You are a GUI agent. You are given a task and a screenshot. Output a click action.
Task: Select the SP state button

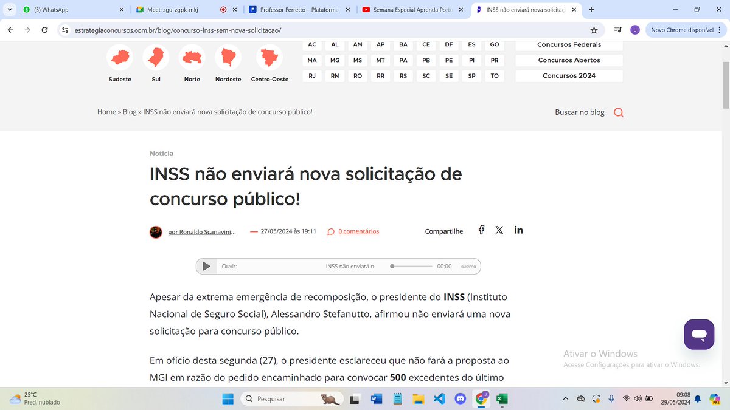[x=471, y=75]
